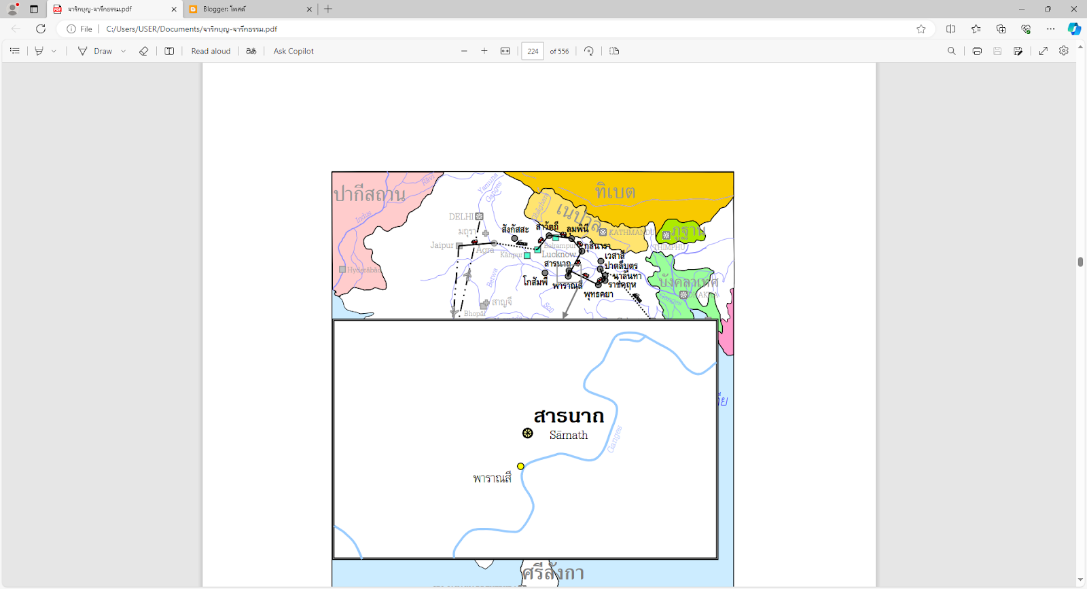Expand the Draw tool options arrow
Screen dimensions: 1087x589
123,51
